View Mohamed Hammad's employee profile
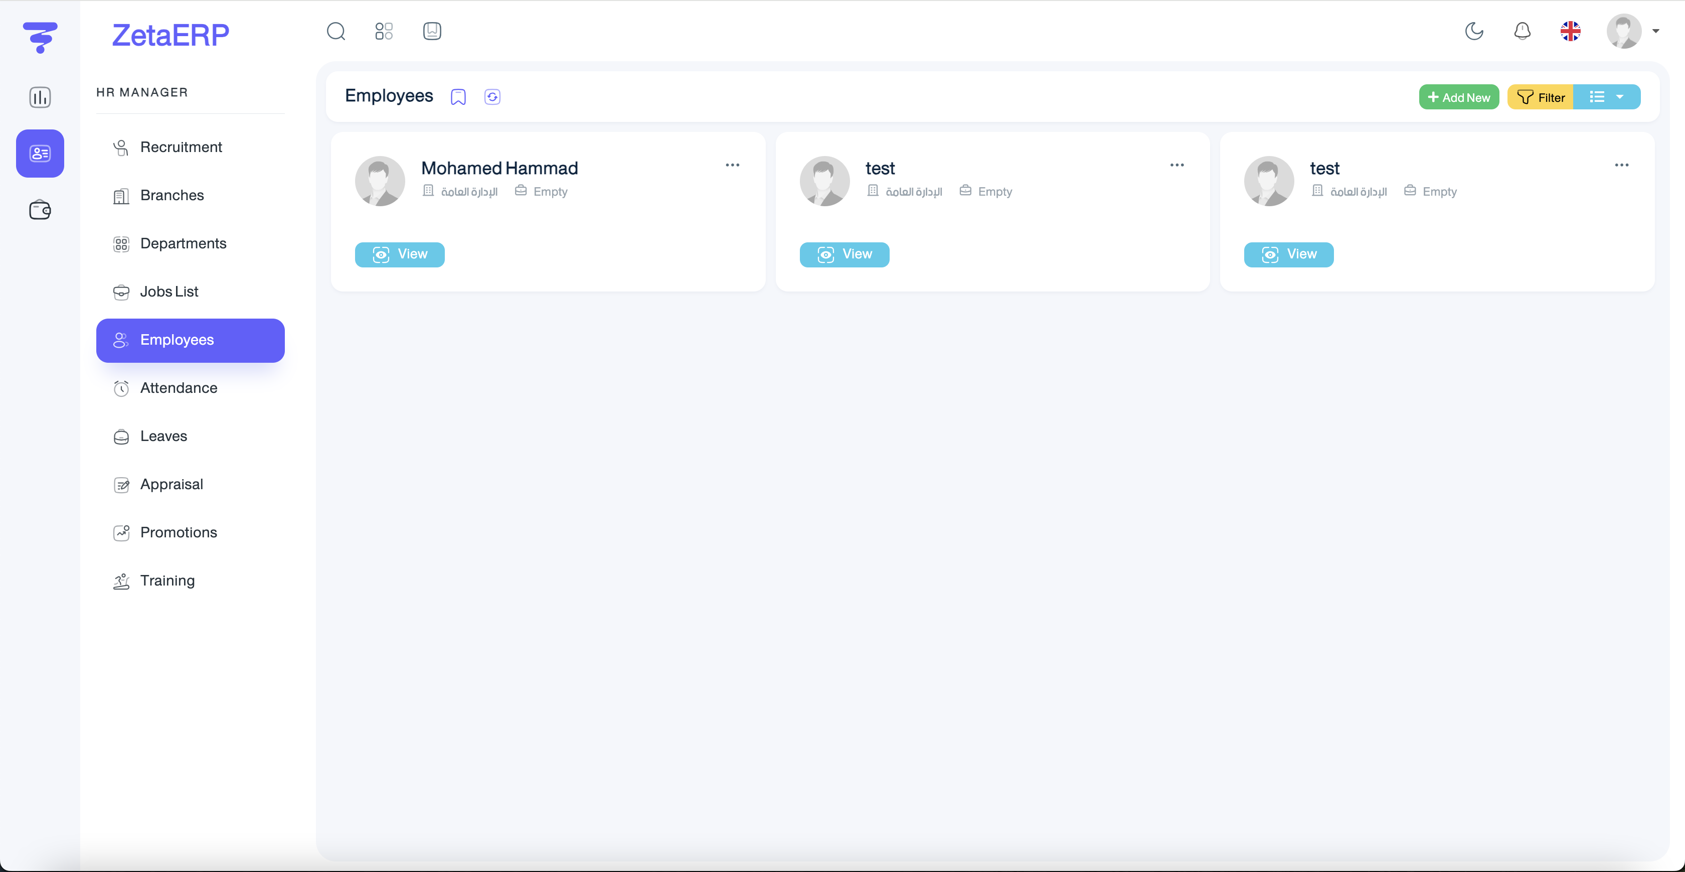Image resolution: width=1685 pixels, height=872 pixels. [x=399, y=254]
